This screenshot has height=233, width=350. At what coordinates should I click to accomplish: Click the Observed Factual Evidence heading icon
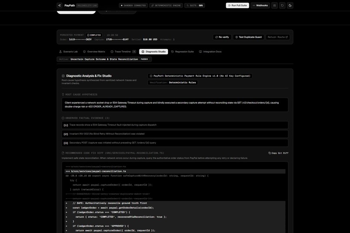(x=63, y=118)
